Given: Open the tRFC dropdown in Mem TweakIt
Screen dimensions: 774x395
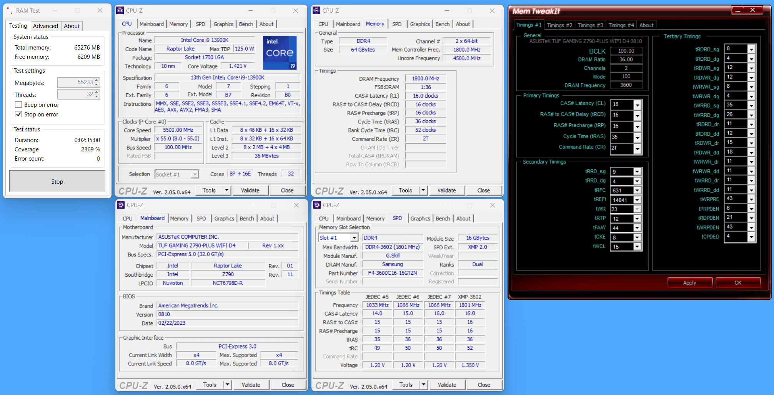Looking at the screenshot, I should (x=637, y=190).
